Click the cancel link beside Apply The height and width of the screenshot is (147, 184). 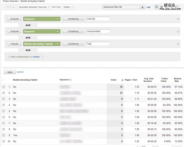[20, 72]
